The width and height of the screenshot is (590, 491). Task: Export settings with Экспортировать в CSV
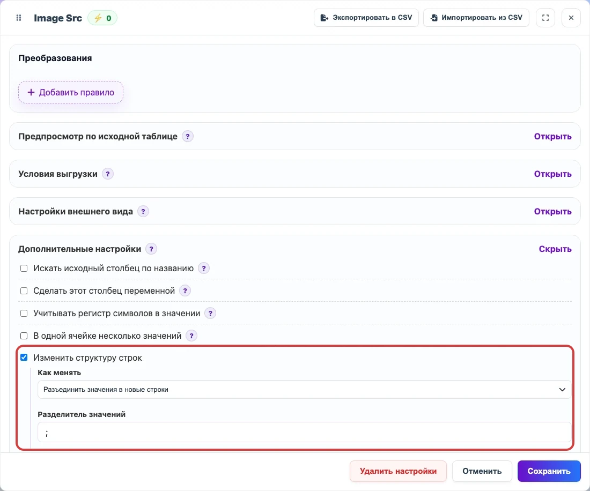pos(366,18)
